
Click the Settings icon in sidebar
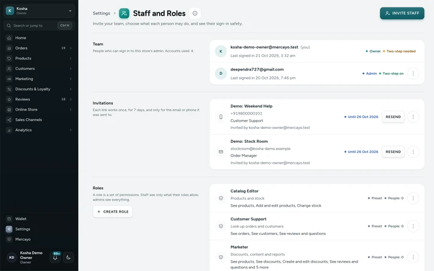point(9,229)
